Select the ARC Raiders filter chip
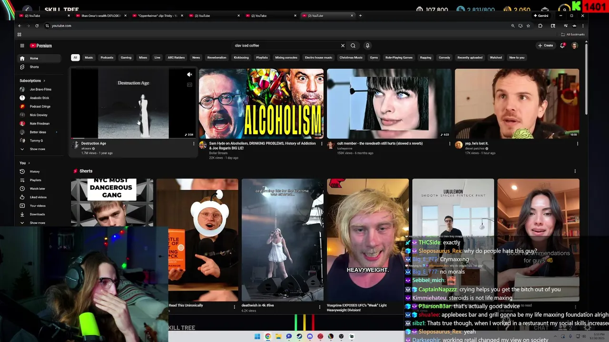 (176, 57)
